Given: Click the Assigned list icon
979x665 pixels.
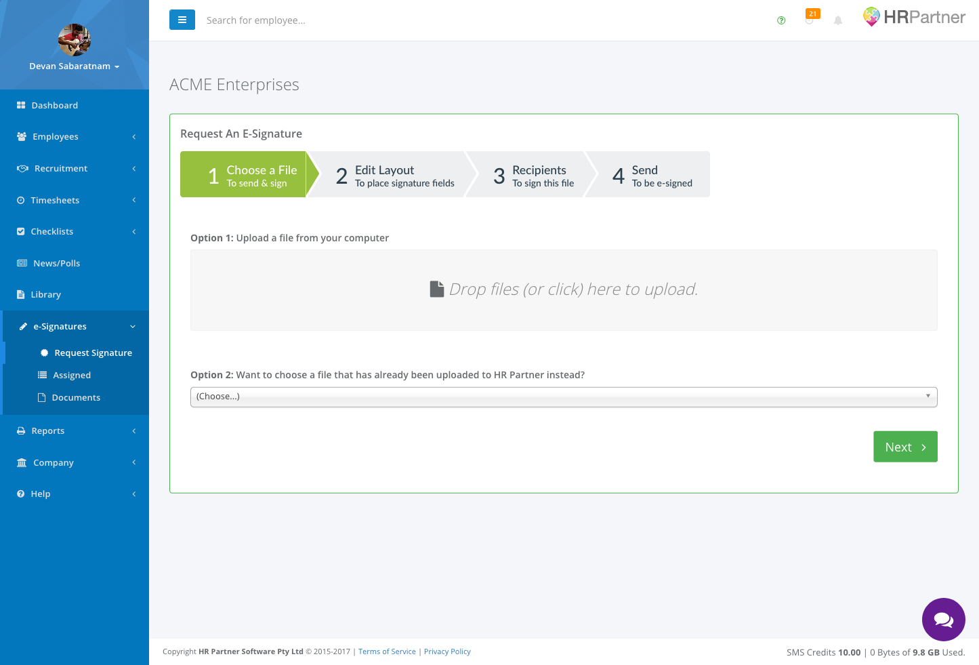Looking at the screenshot, I should (42, 375).
